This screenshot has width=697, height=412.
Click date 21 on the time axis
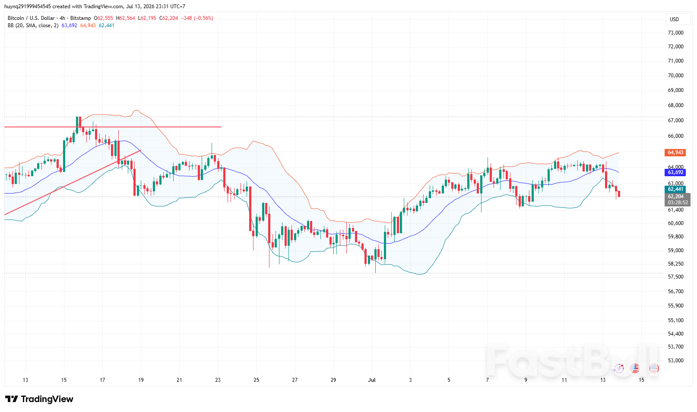point(179,380)
